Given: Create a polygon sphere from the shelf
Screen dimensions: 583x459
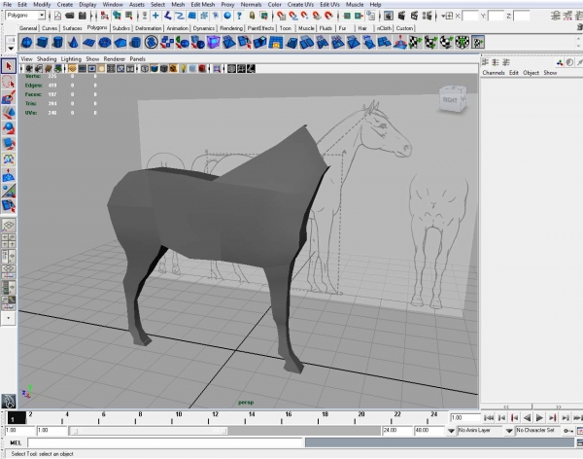Looking at the screenshot, I should (26, 43).
